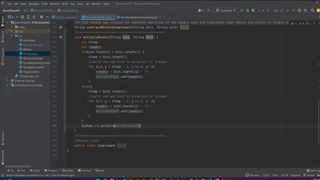Open the Navigate menu

click(33, 3)
